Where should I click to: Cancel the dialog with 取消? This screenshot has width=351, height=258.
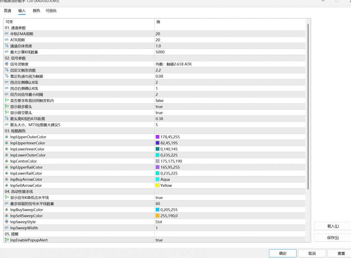[x=312, y=254]
